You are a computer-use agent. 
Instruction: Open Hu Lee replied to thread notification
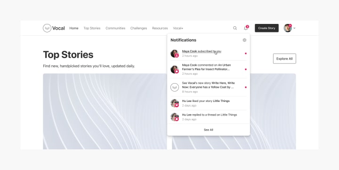[209, 117]
